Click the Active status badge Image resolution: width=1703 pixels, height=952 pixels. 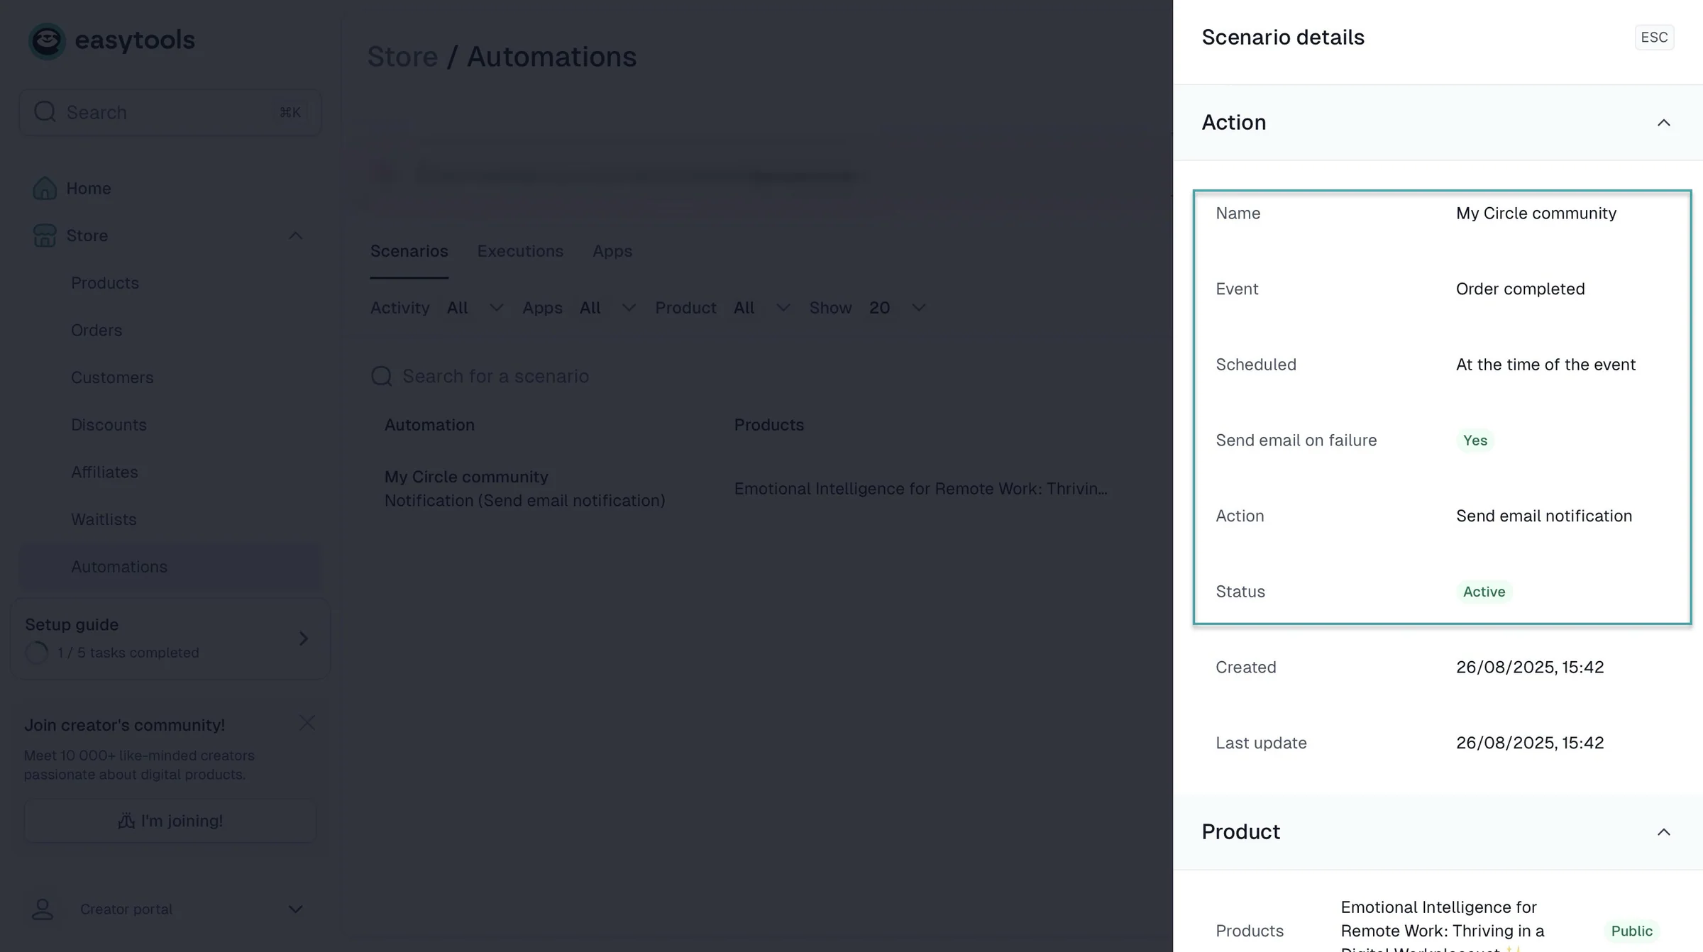coord(1484,592)
